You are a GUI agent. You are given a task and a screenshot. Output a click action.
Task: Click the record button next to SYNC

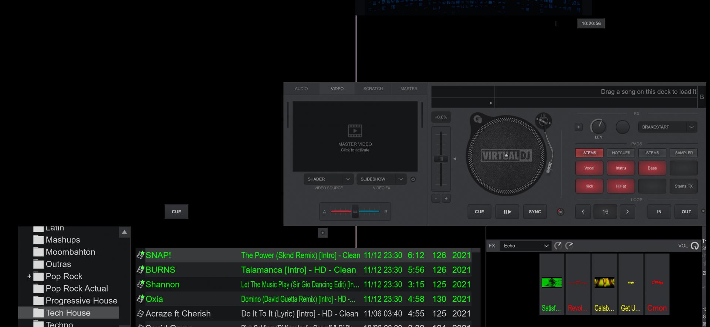click(x=561, y=212)
